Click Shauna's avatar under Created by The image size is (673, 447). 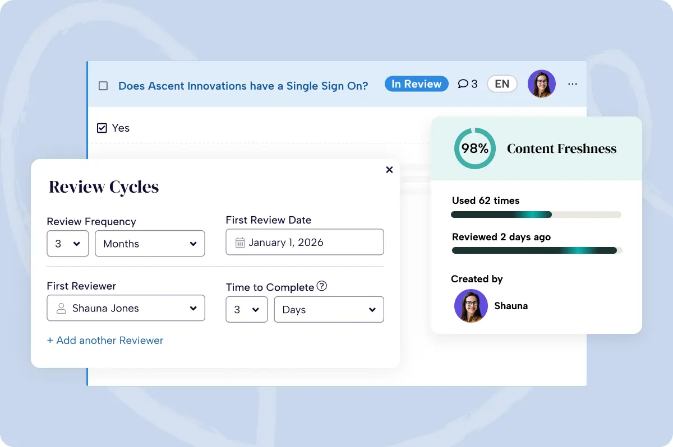tap(471, 306)
